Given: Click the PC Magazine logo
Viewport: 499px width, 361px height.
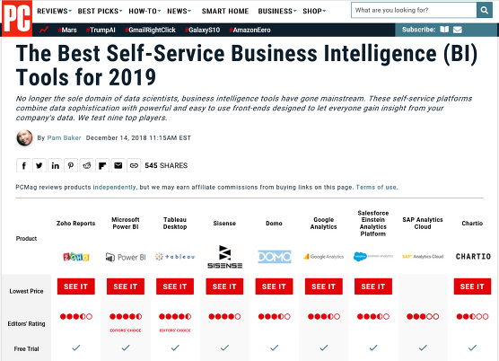Looking at the screenshot, I should pyautogui.click(x=17, y=19).
